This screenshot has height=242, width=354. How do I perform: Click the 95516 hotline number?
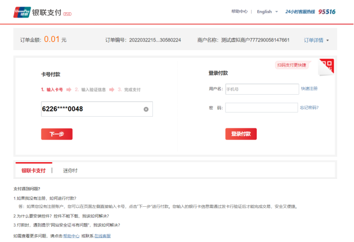click(327, 11)
